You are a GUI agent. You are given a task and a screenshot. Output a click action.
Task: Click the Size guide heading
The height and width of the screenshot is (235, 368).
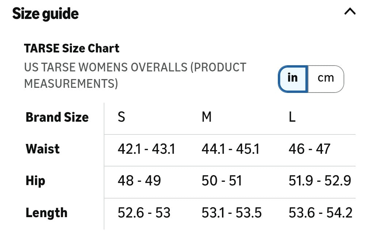tap(46, 14)
